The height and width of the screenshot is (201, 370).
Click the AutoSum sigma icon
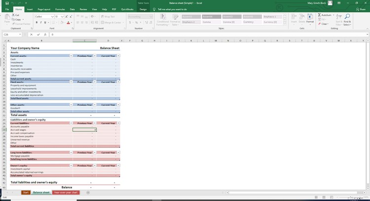[x=319, y=15]
